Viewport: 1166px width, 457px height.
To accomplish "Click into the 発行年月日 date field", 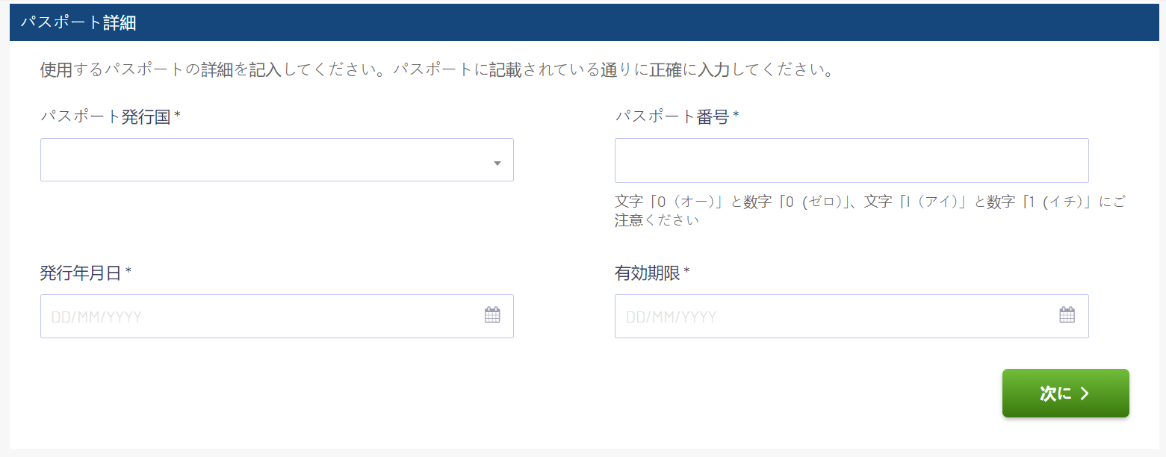I will 277,316.
